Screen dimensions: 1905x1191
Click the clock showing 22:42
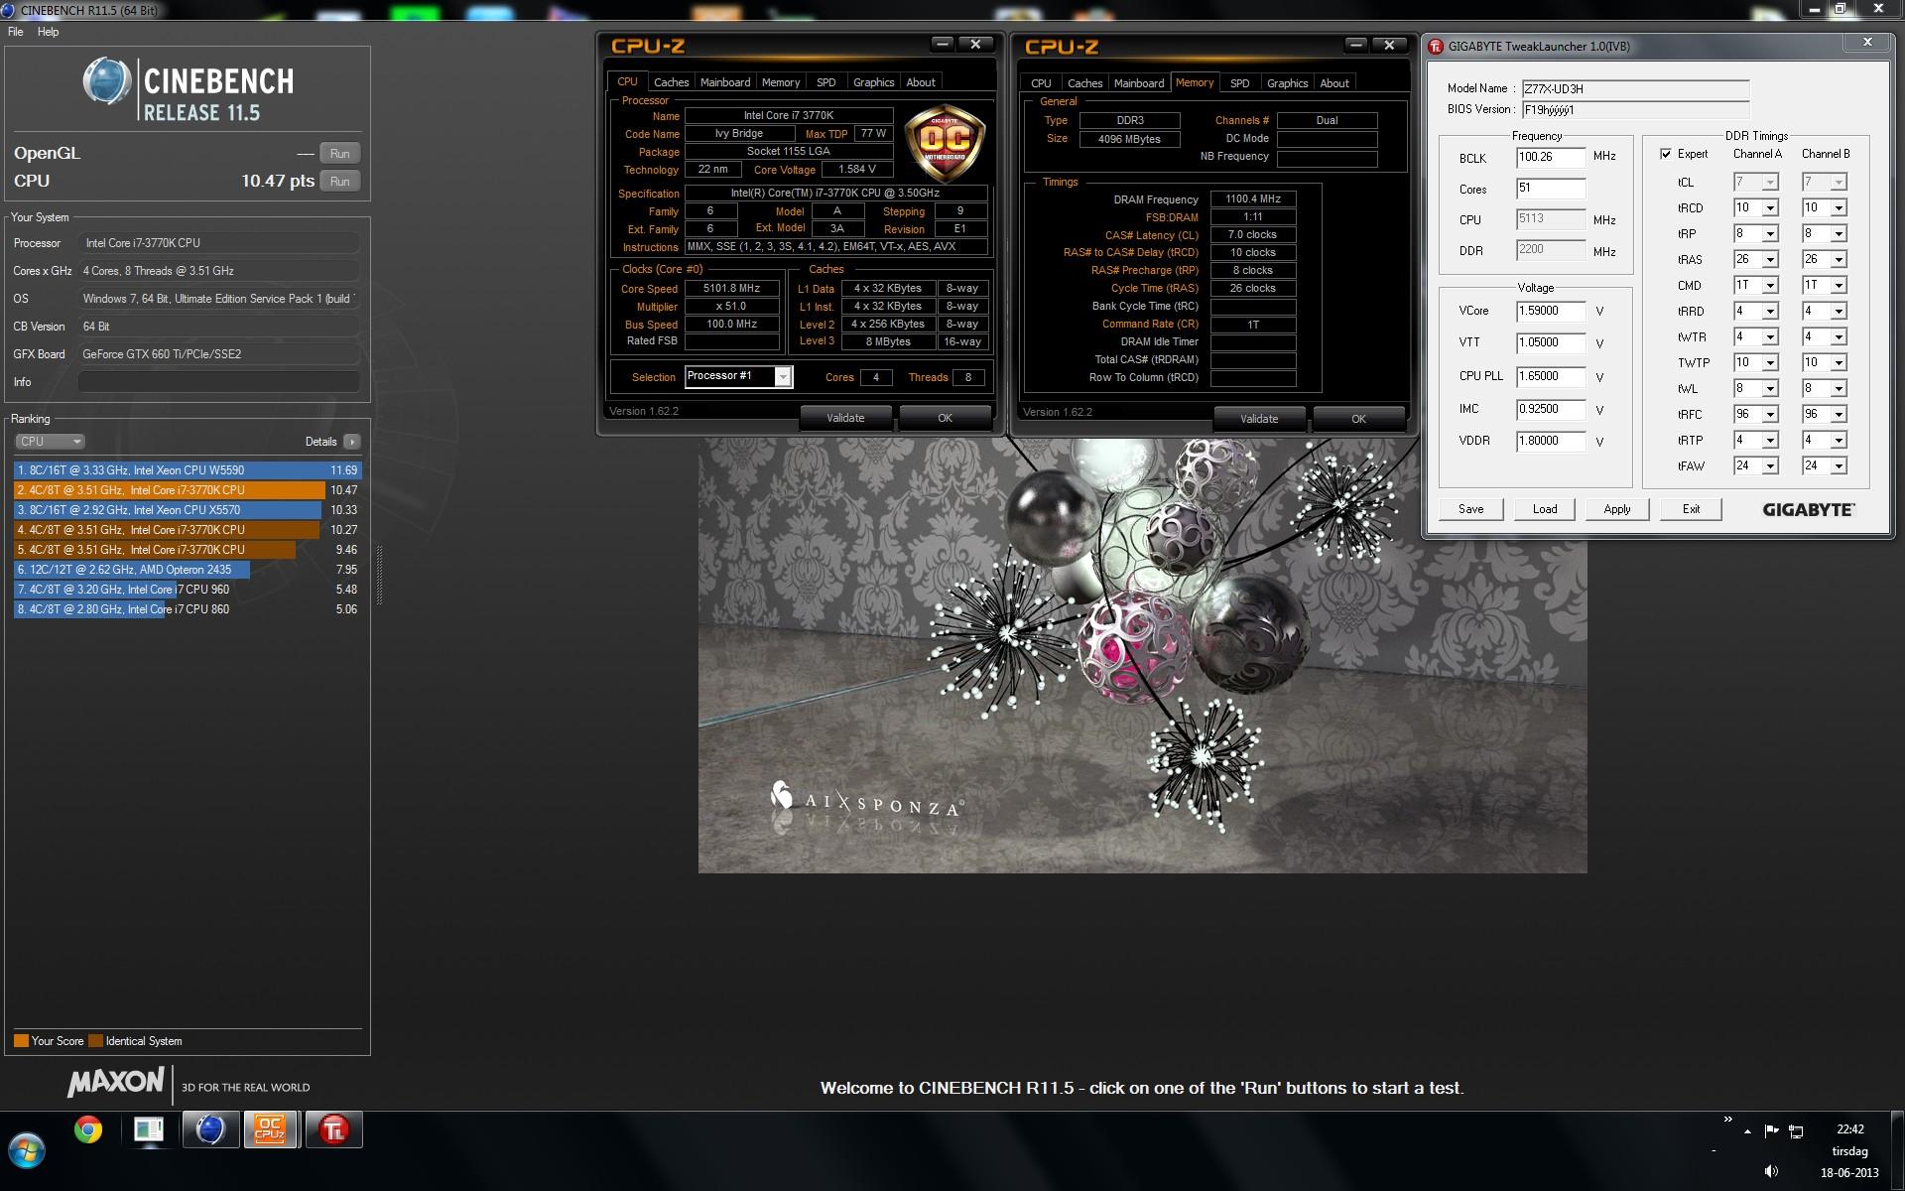[x=1849, y=1129]
